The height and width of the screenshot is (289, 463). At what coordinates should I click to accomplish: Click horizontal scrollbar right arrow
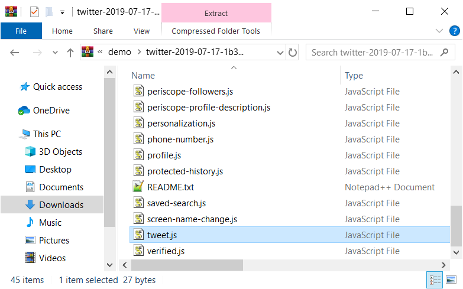pyautogui.click(x=443, y=265)
